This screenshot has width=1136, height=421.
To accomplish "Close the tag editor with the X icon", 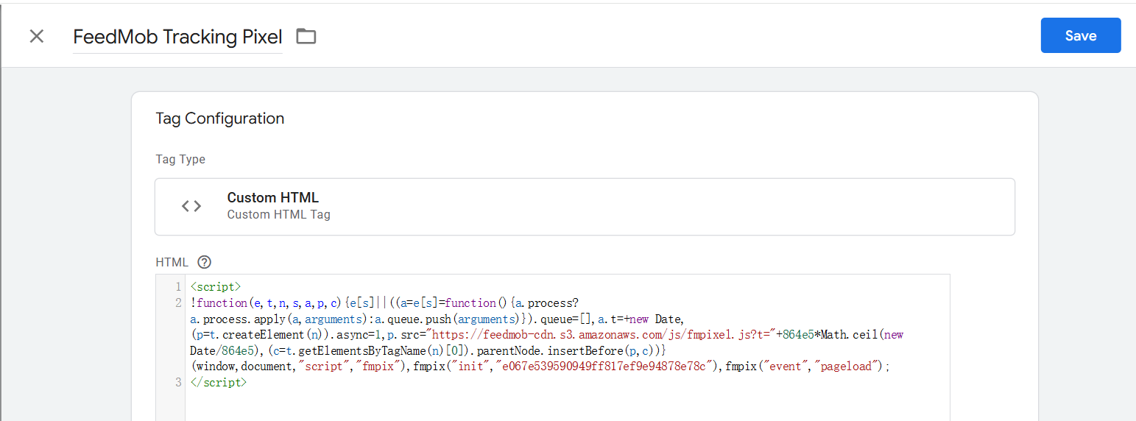I will [x=36, y=36].
